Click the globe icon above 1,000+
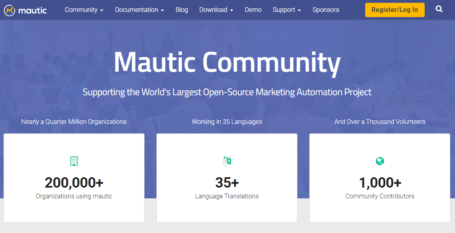 tap(380, 161)
